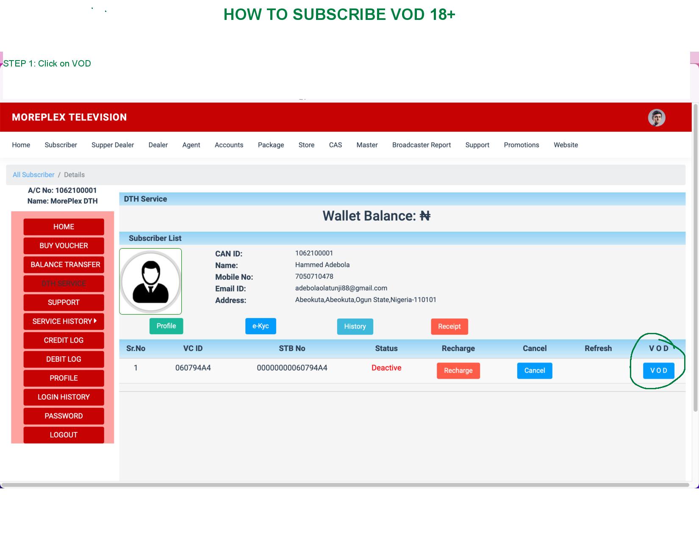Click the vertical scrollbar on the right
This screenshot has width=699, height=540.
(x=696, y=258)
